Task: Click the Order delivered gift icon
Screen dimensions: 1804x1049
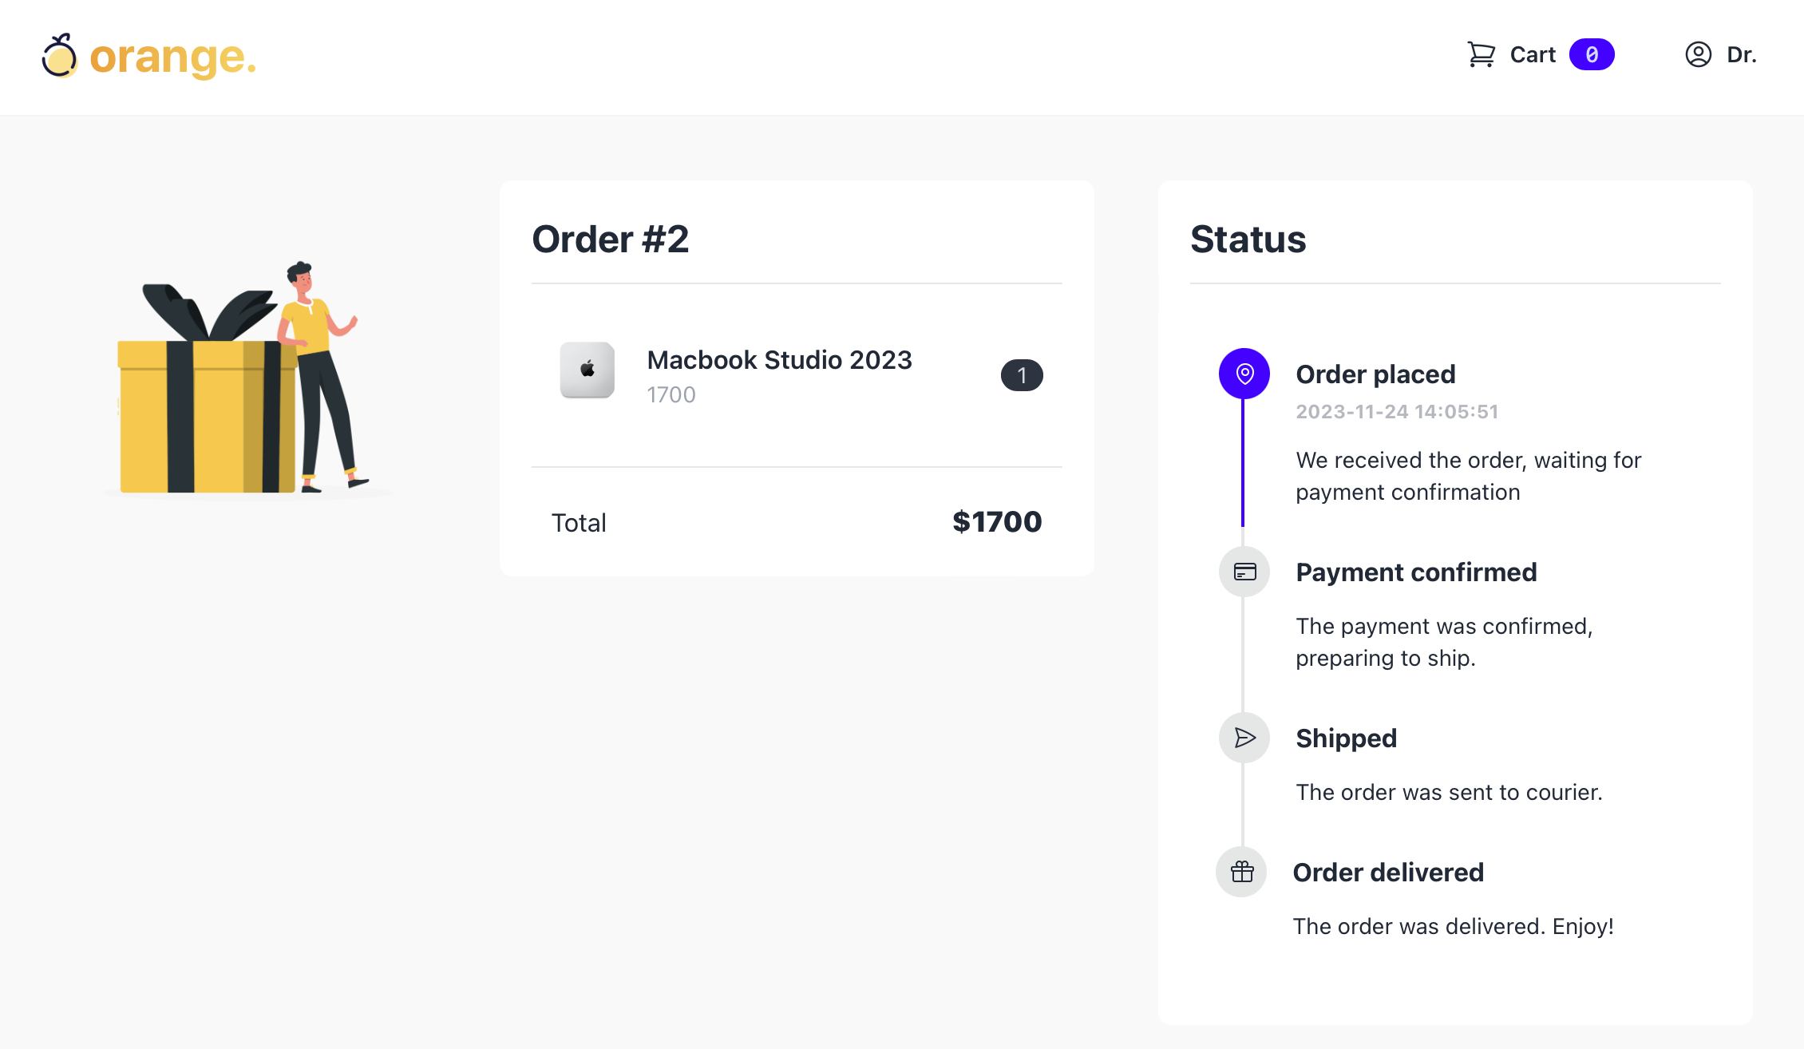Action: tap(1241, 872)
